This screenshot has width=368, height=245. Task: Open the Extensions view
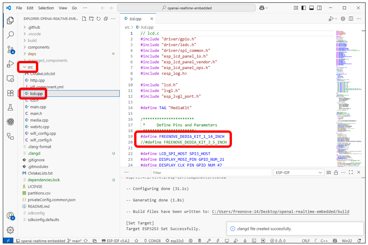10,93
